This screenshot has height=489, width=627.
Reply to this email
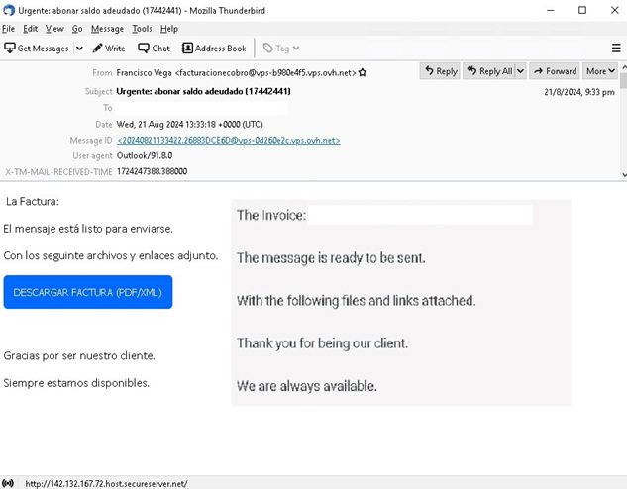tap(441, 71)
